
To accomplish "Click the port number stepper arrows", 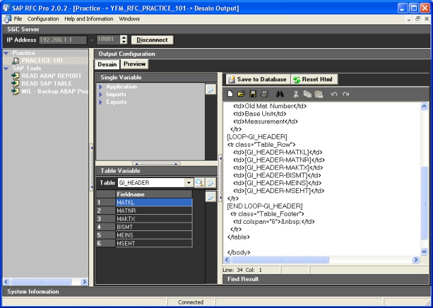I will (124, 40).
